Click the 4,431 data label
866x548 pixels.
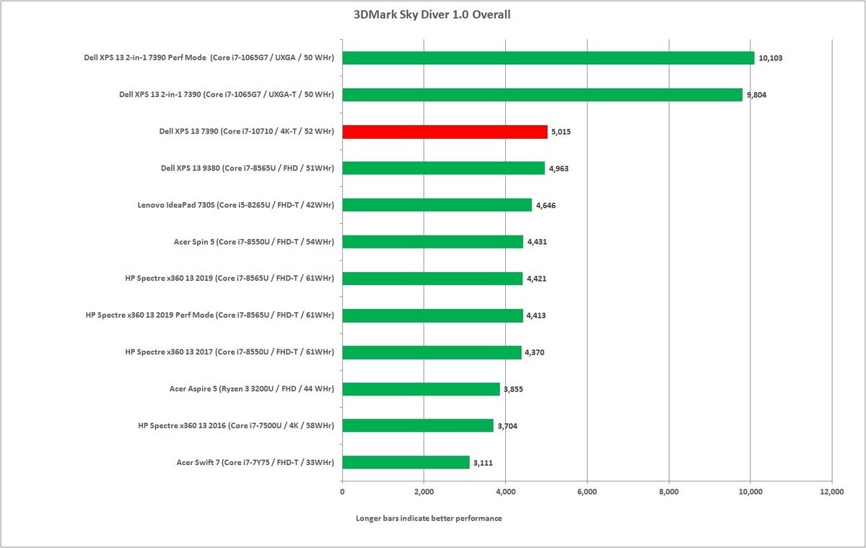tap(538, 242)
